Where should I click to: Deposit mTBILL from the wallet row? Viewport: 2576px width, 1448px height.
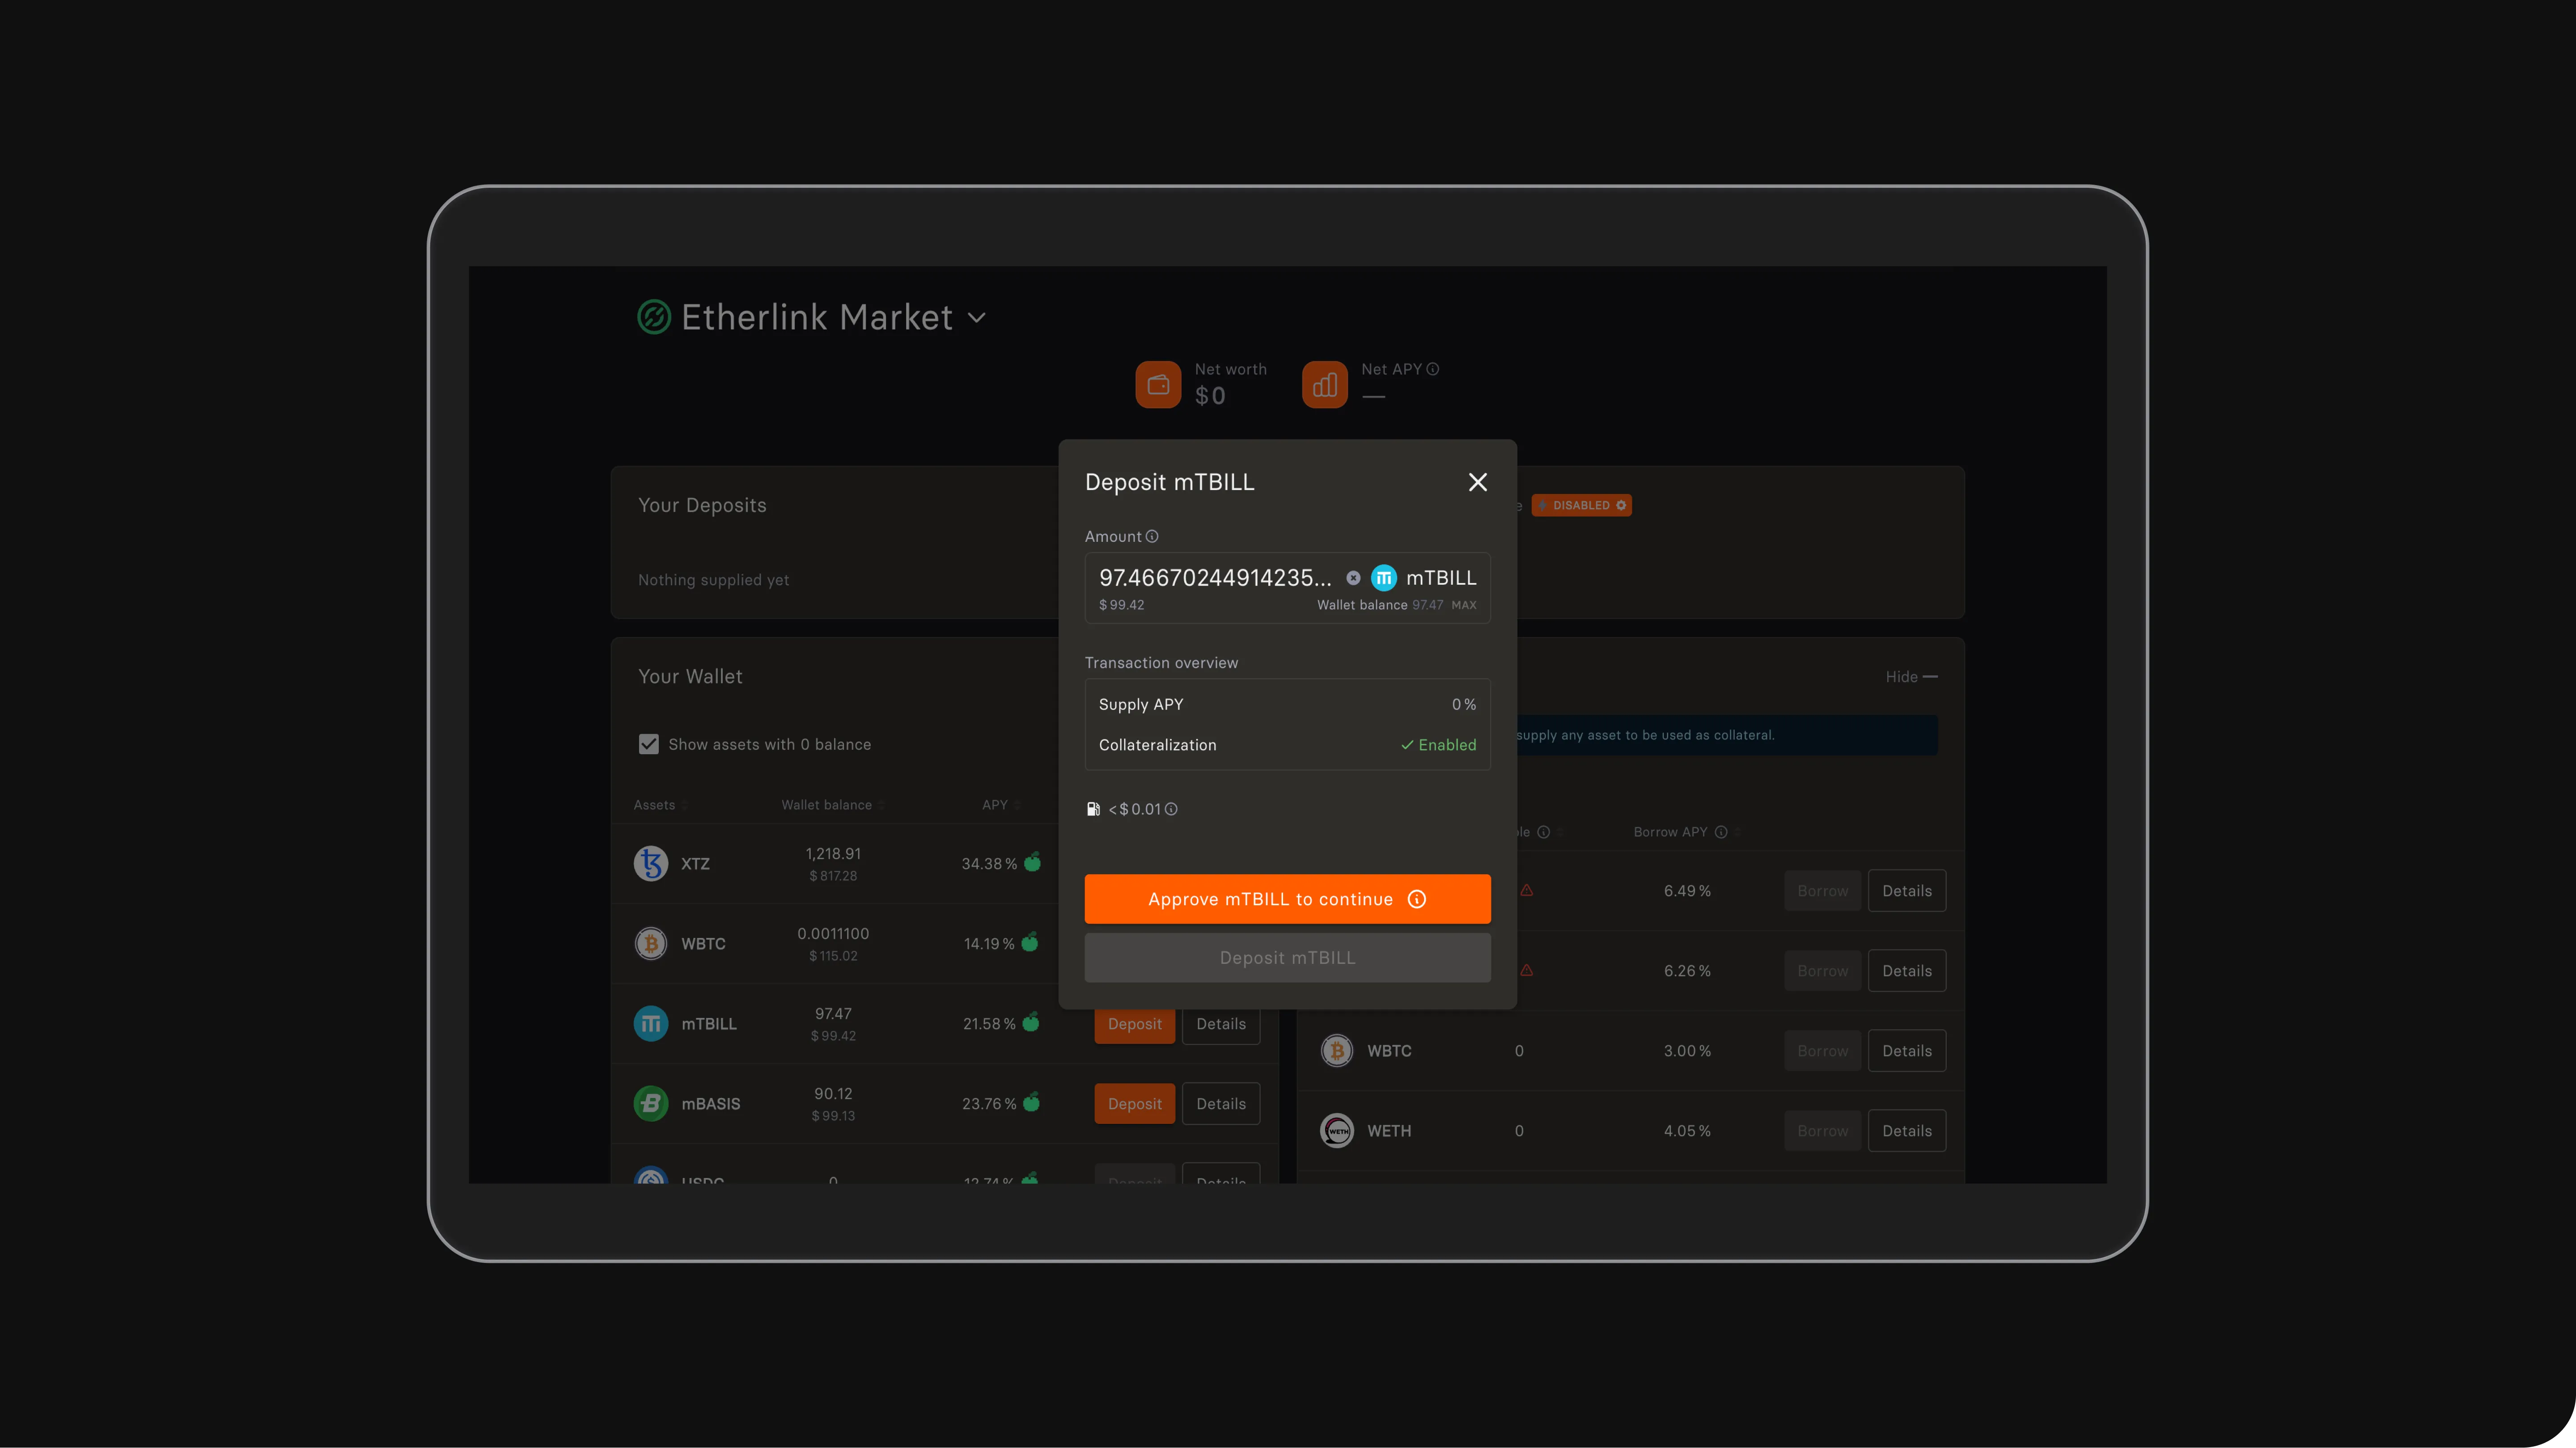1134,1024
